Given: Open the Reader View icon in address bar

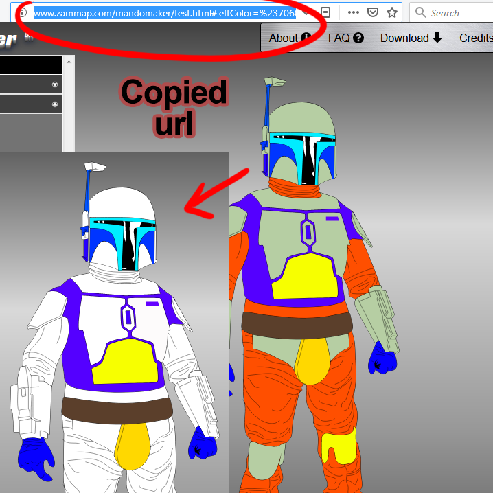Looking at the screenshot, I should click(325, 12).
